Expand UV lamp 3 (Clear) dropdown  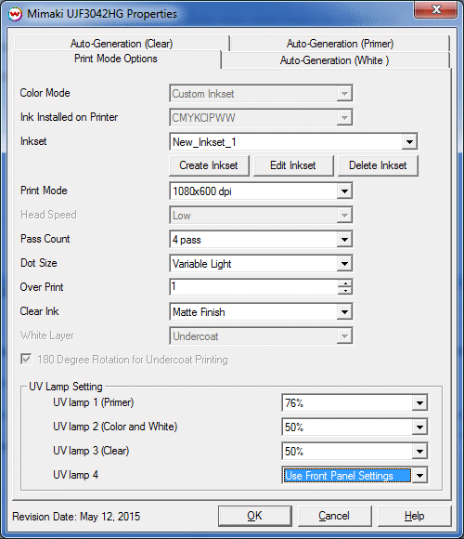419,452
